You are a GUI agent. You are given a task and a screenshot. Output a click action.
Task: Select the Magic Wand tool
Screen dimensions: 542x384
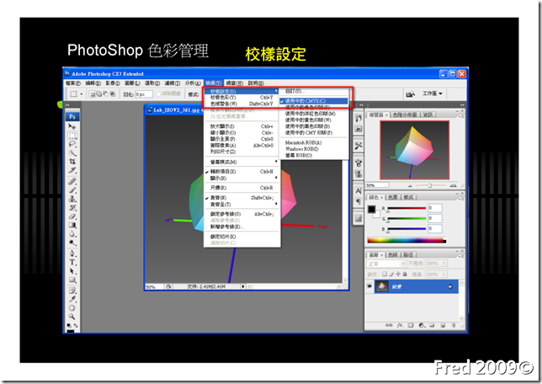tap(72, 152)
